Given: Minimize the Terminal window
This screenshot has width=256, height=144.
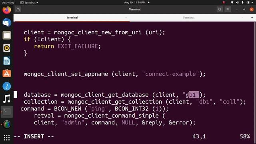Looking at the screenshot, I should click(236, 10).
